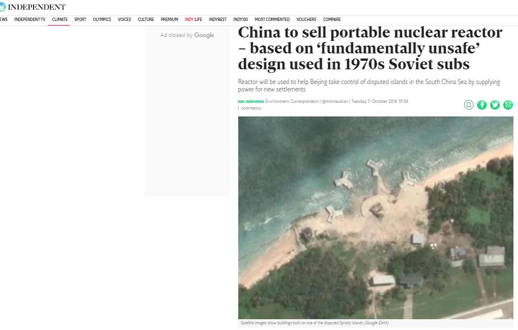Image resolution: width=518 pixels, height=330 pixels.
Task: Open the Culture section
Action: 146,19
